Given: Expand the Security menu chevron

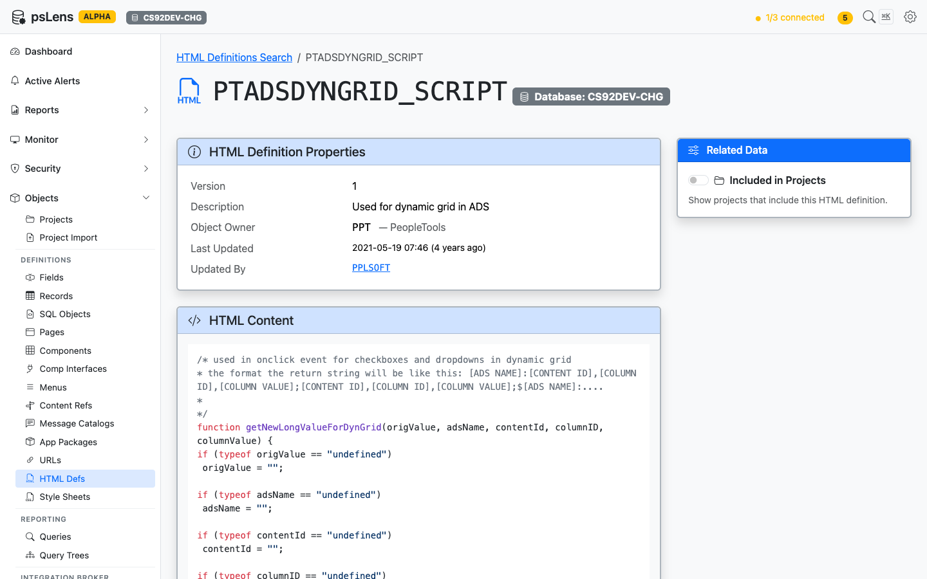Looking at the screenshot, I should tap(146, 169).
